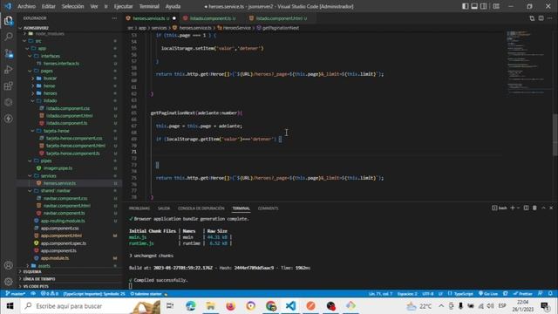Add a new terminal with plus icon
The width and height of the screenshot is (558, 314).
(513, 208)
